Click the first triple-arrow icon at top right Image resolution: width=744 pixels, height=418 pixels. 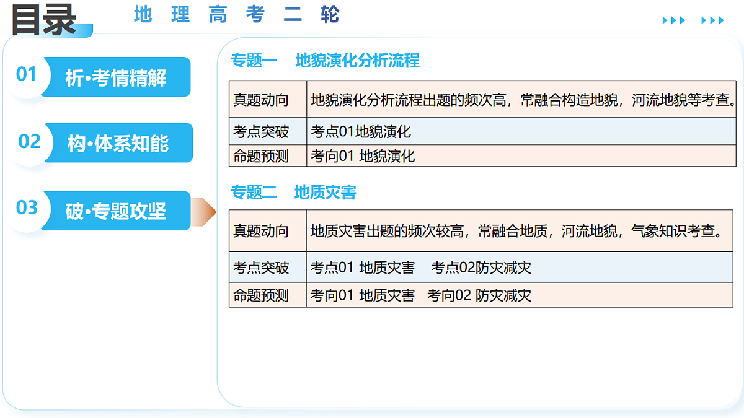coord(674,20)
